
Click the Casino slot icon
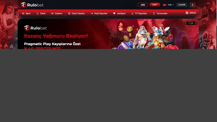[52, 13]
